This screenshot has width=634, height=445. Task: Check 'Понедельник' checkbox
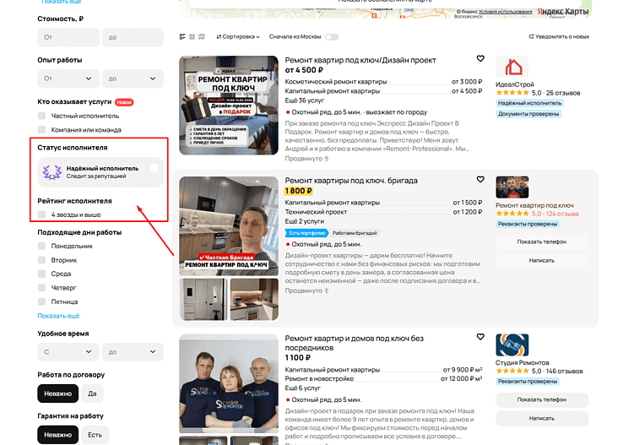click(x=41, y=246)
